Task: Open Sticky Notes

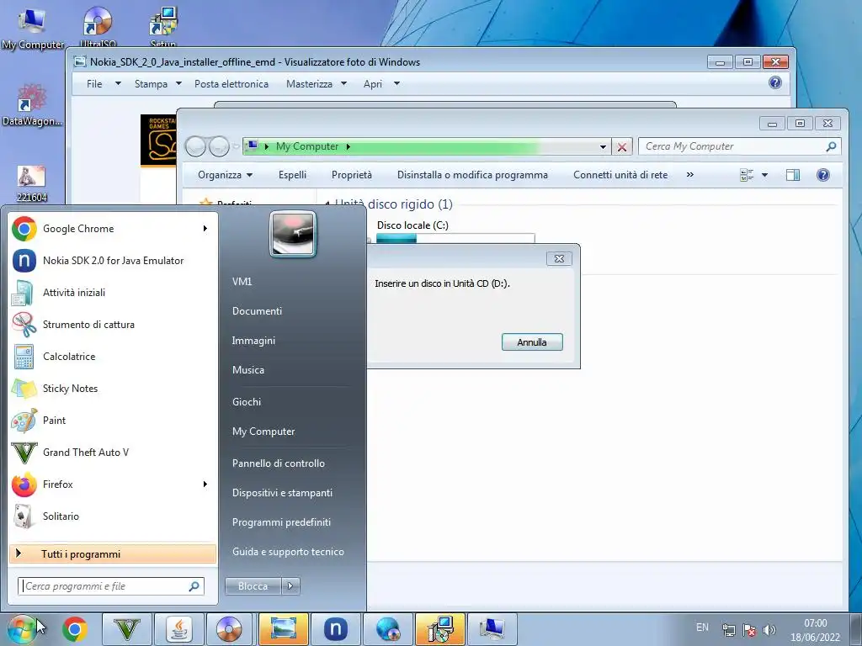Action: (x=113, y=388)
